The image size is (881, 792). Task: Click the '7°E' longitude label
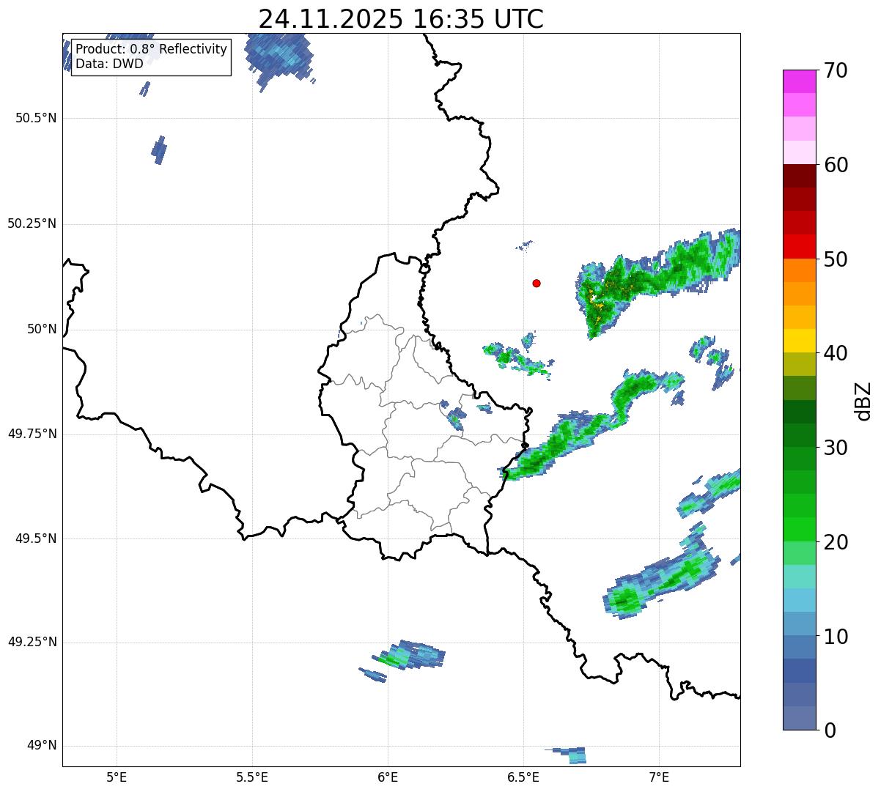[659, 777]
